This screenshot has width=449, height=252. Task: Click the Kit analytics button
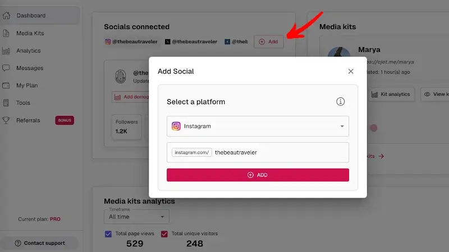[392, 94]
